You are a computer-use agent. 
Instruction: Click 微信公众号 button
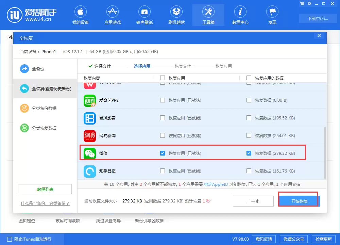pyautogui.click(x=294, y=239)
